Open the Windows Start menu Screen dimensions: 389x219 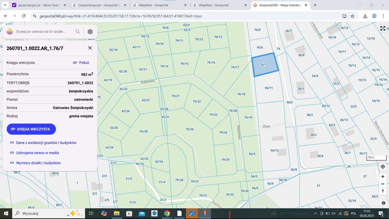click(6, 213)
